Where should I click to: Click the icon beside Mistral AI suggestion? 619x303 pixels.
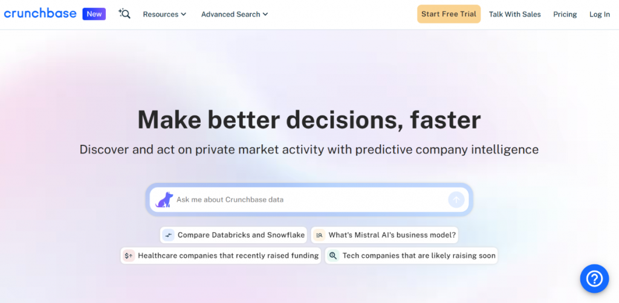coord(319,235)
